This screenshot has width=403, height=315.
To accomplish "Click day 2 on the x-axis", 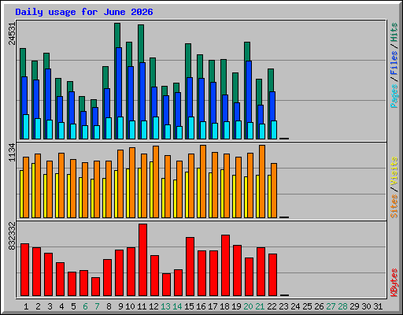I will (38, 306).
